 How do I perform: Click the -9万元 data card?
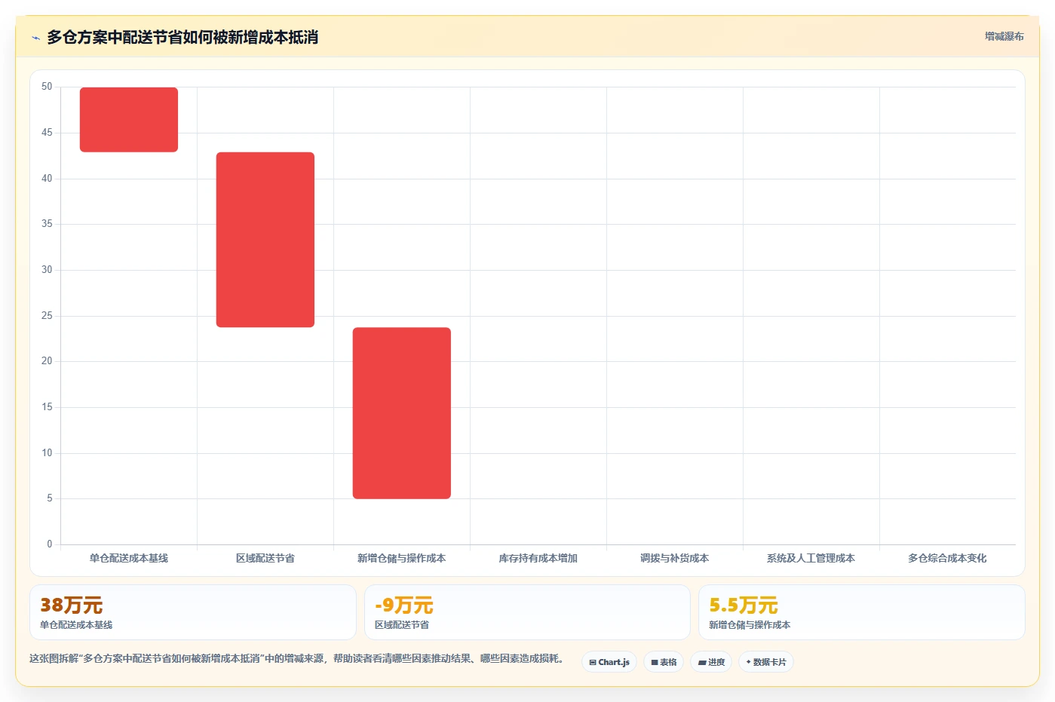click(x=527, y=612)
